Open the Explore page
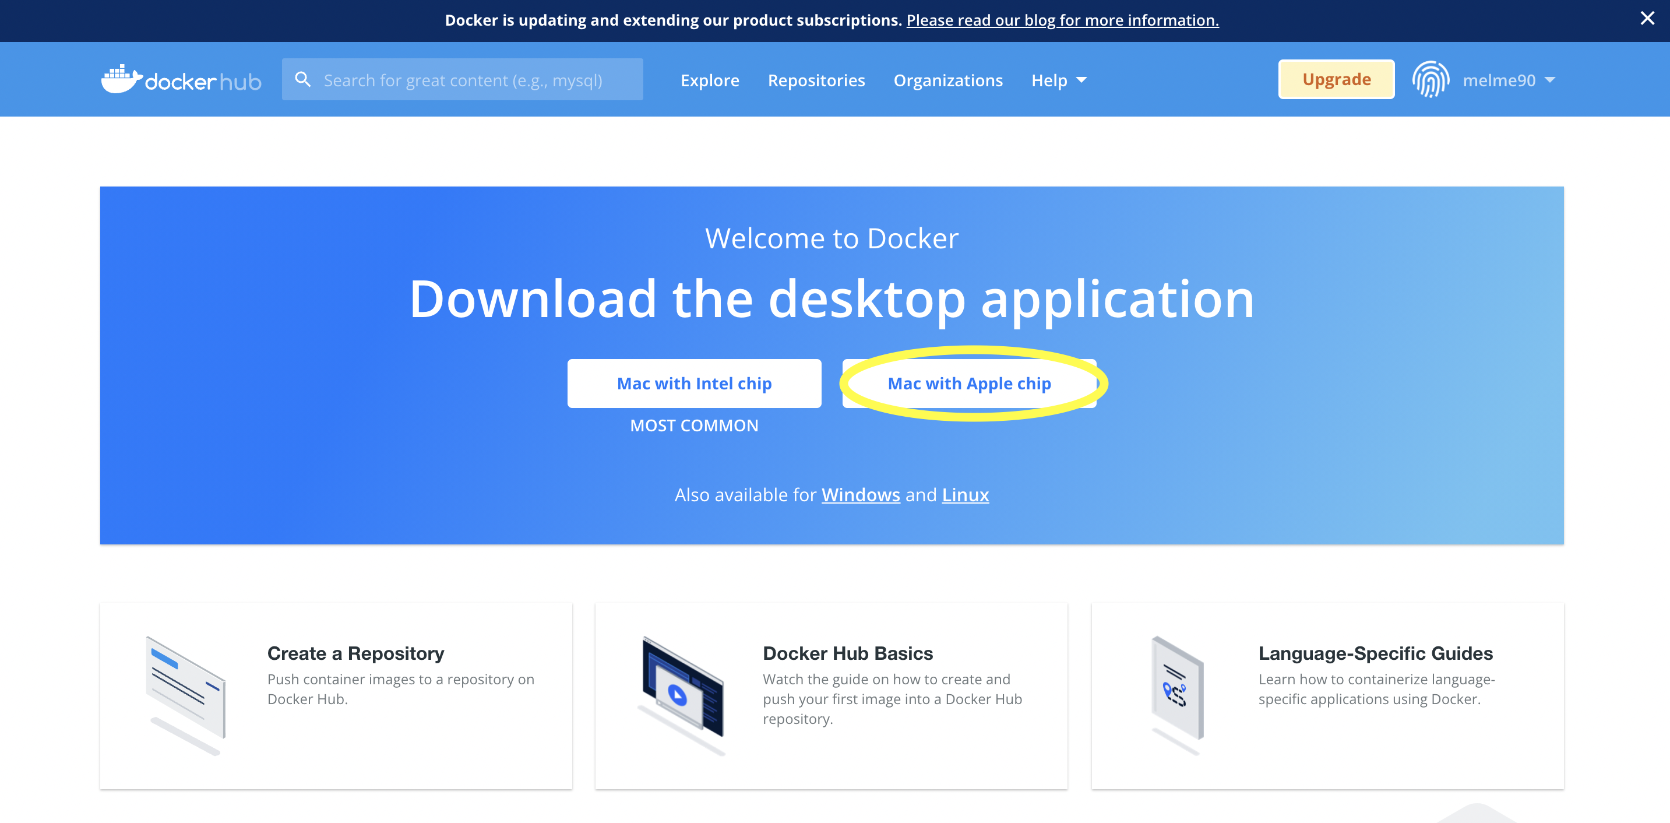Viewport: 1670px width, 823px height. (x=709, y=80)
